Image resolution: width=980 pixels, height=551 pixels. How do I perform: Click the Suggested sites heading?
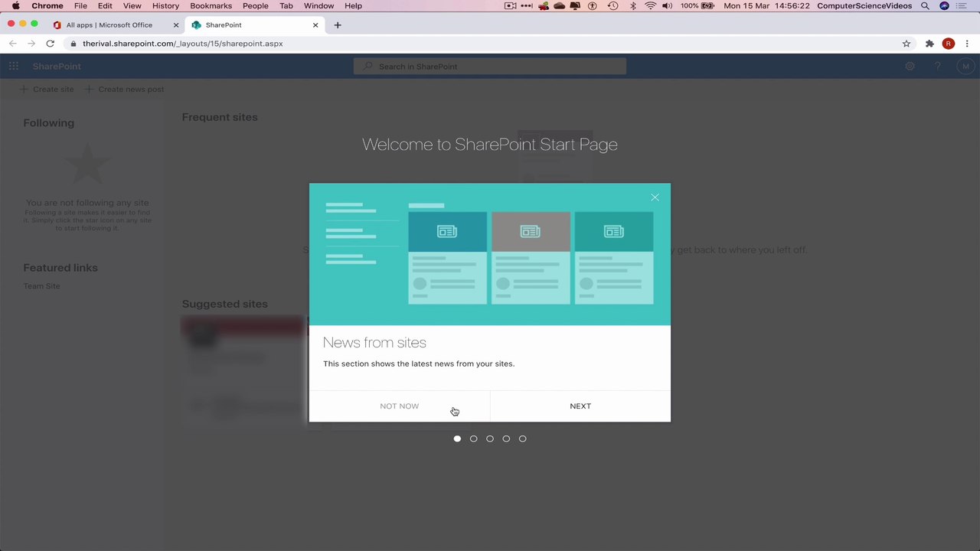224,304
